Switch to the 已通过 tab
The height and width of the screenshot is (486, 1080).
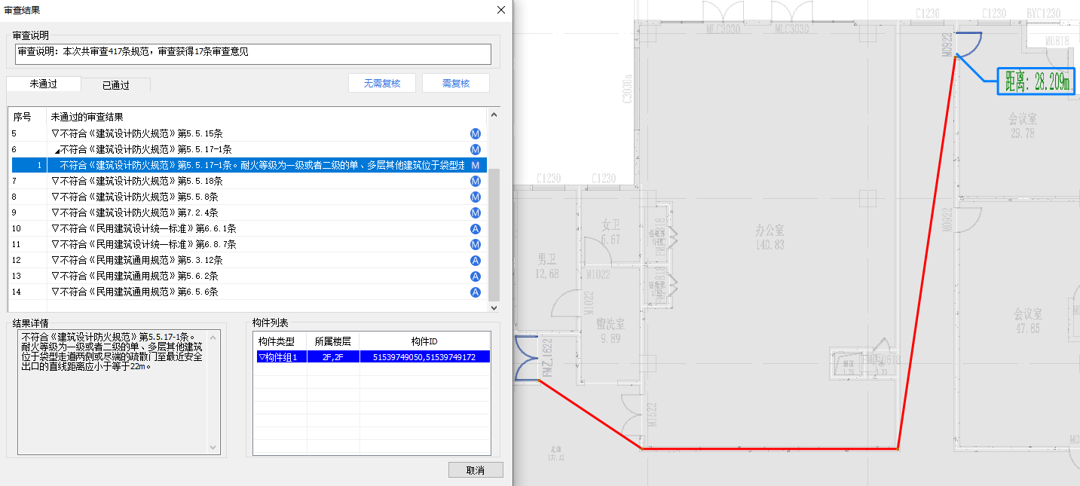(x=115, y=85)
